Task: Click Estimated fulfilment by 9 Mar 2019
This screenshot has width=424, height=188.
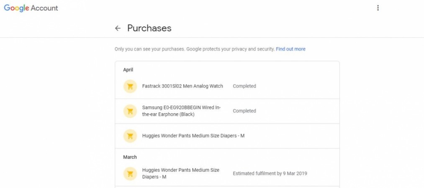Action: tap(270, 173)
